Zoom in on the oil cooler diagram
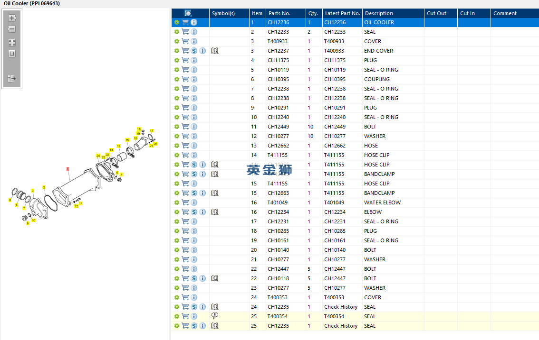 click(12, 18)
